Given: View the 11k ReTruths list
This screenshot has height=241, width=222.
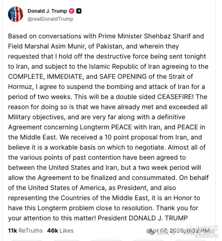Looking at the screenshot, I should 25,231.
